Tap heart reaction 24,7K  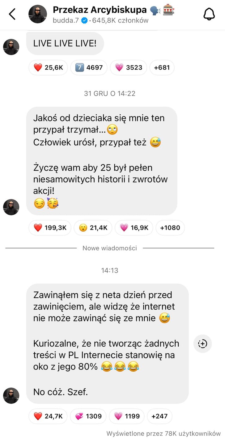pyautogui.click(x=48, y=416)
